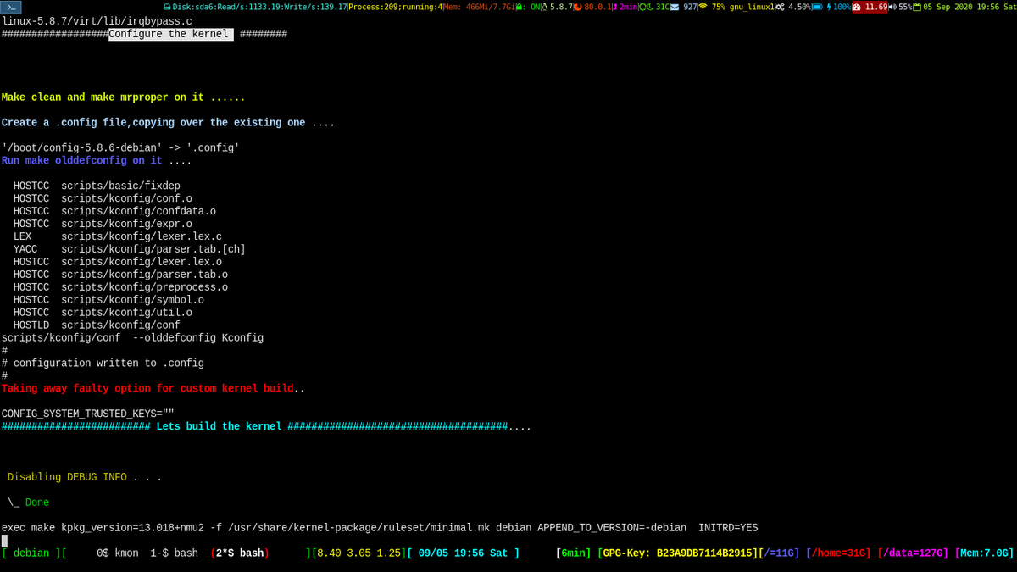Click the lightning charge icon beside 100%
The width and height of the screenshot is (1017, 572).
tap(829, 7)
